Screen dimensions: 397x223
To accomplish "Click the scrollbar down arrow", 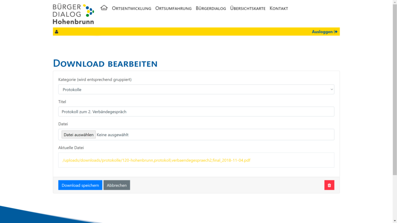I will [395, 221].
